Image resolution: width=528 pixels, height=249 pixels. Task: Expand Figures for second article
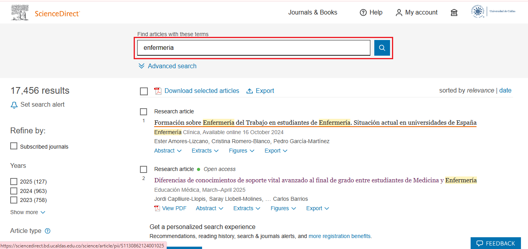pos(283,208)
